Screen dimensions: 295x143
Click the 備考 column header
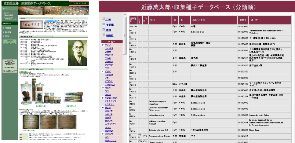270,20
